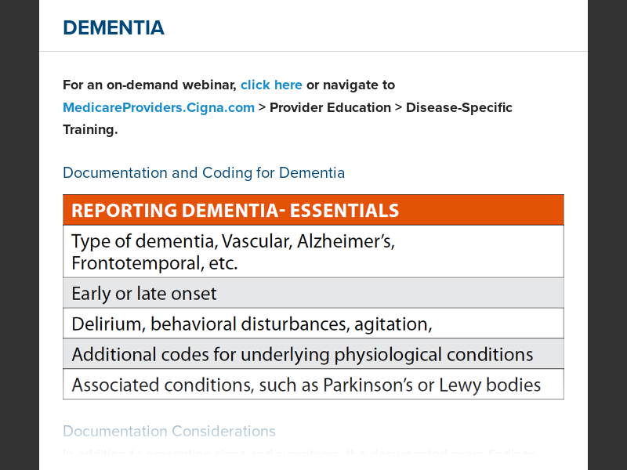Viewport: 627px width, 470px height.
Task: Click the 'Frontotemporal, etc.' line in table
Action: coord(154,263)
